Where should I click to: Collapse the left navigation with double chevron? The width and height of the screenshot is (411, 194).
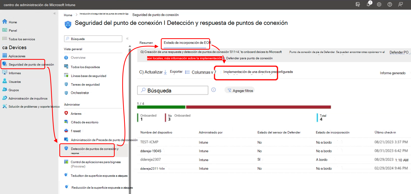[x=55, y=13]
